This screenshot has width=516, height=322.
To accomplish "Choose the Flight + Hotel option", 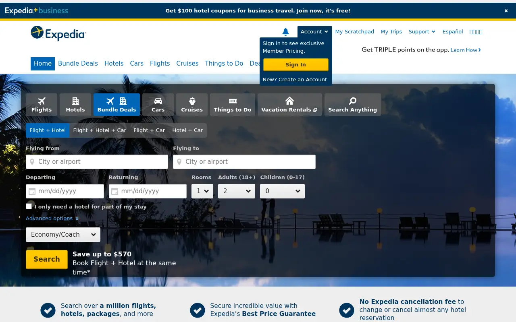I will coord(48,130).
